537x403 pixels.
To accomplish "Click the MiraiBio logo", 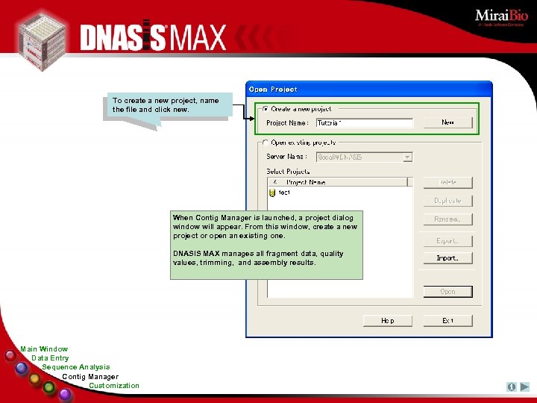I will pos(501,18).
